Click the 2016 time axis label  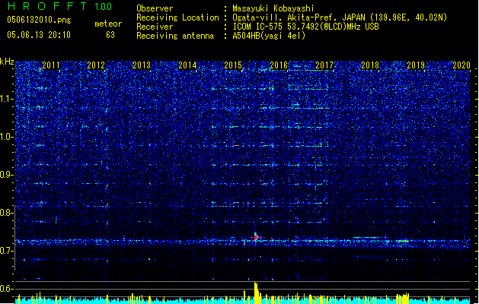tap(279, 65)
